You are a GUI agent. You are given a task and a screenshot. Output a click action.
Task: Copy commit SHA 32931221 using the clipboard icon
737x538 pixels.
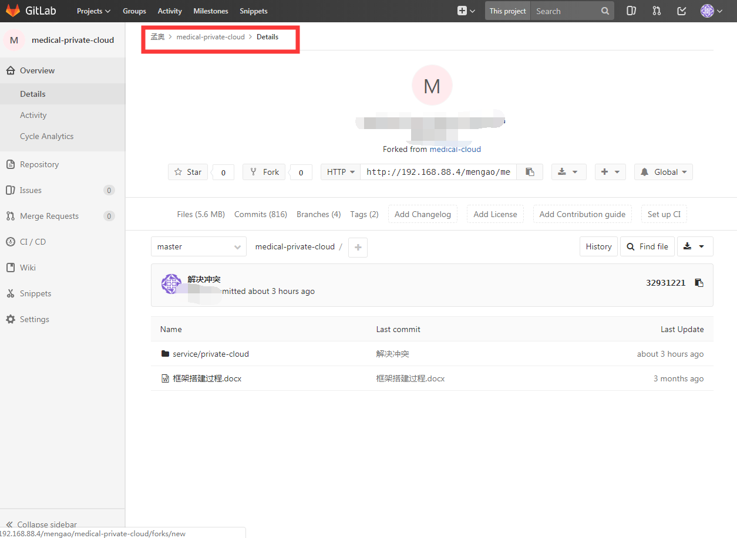[699, 282]
